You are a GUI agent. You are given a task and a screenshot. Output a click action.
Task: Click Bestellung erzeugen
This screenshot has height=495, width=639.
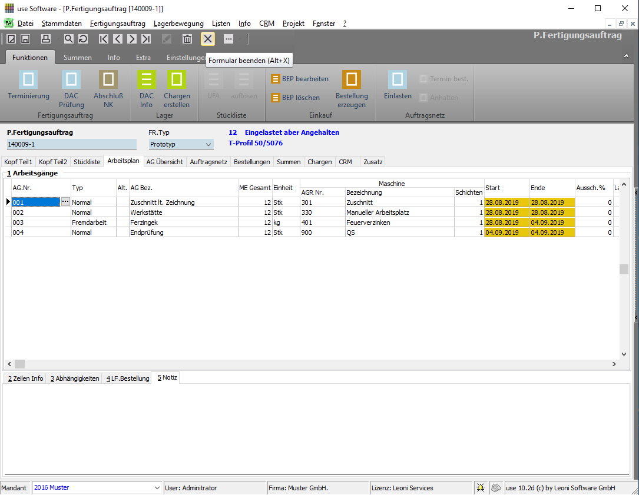click(352, 89)
